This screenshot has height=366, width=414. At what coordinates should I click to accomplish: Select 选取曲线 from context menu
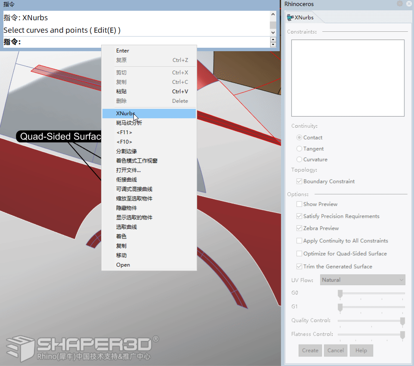tap(149, 227)
